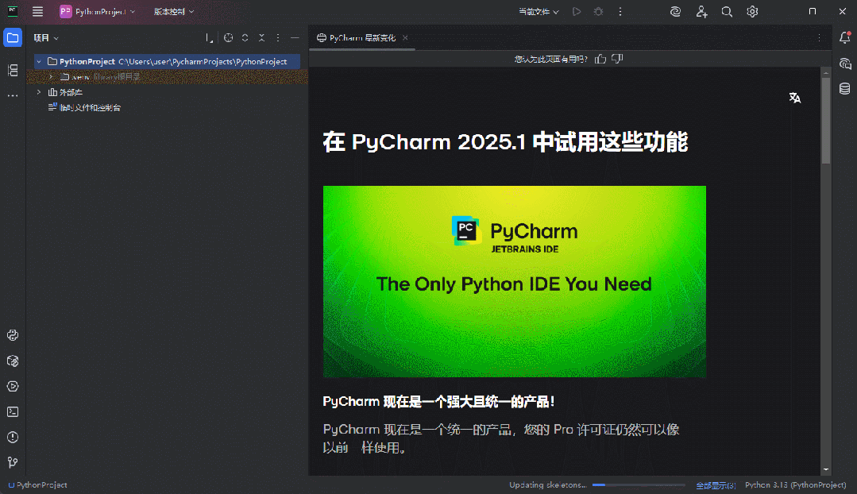
Task: Open Code With Me add-user icon
Action: pos(702,11)
